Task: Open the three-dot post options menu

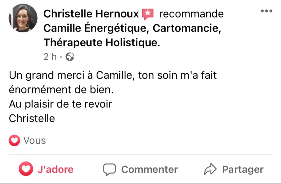Action: click(x=266, y=11)
